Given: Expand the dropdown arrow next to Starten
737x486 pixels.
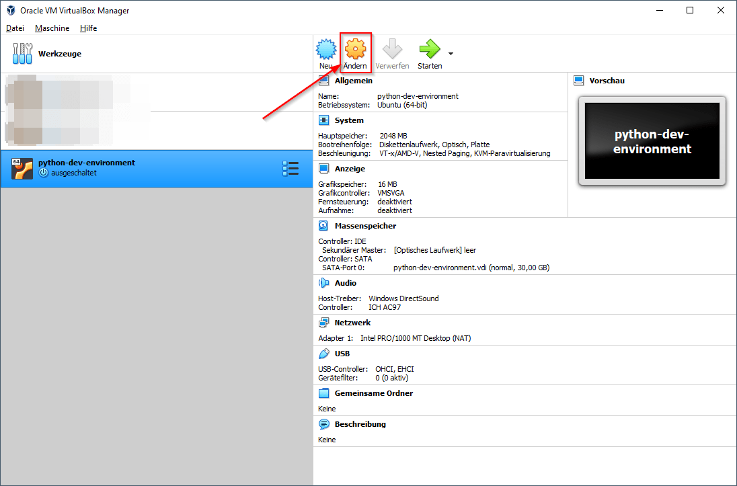Looking at the screenshot, I should (451, 54).
